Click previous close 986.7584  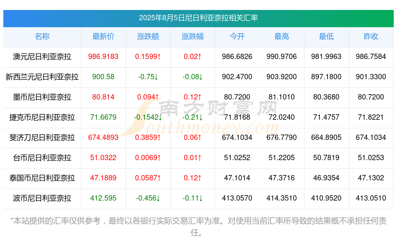(371, 57)
